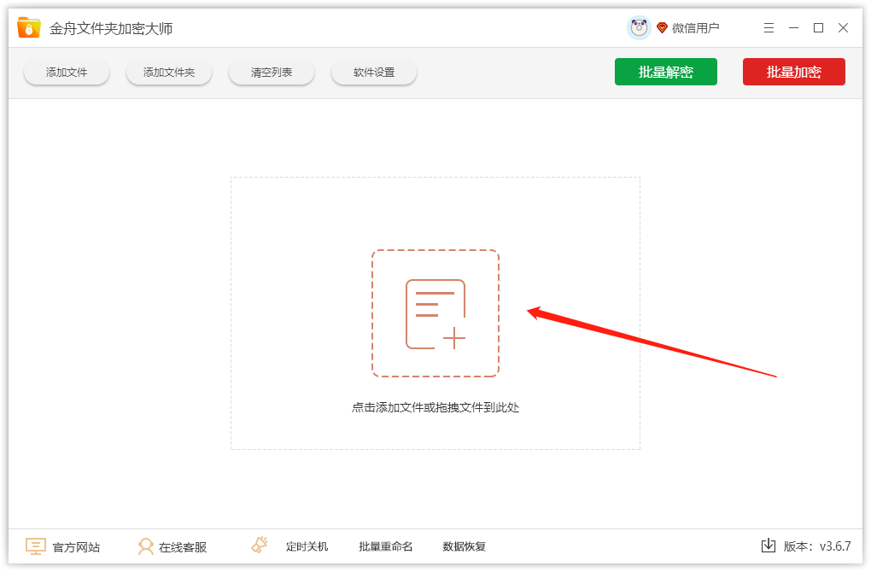Open the 批量重命名 batch rename tool
The height and width of the screenshot is (572, 871).
pyautogui.click(x=385, y=546)
